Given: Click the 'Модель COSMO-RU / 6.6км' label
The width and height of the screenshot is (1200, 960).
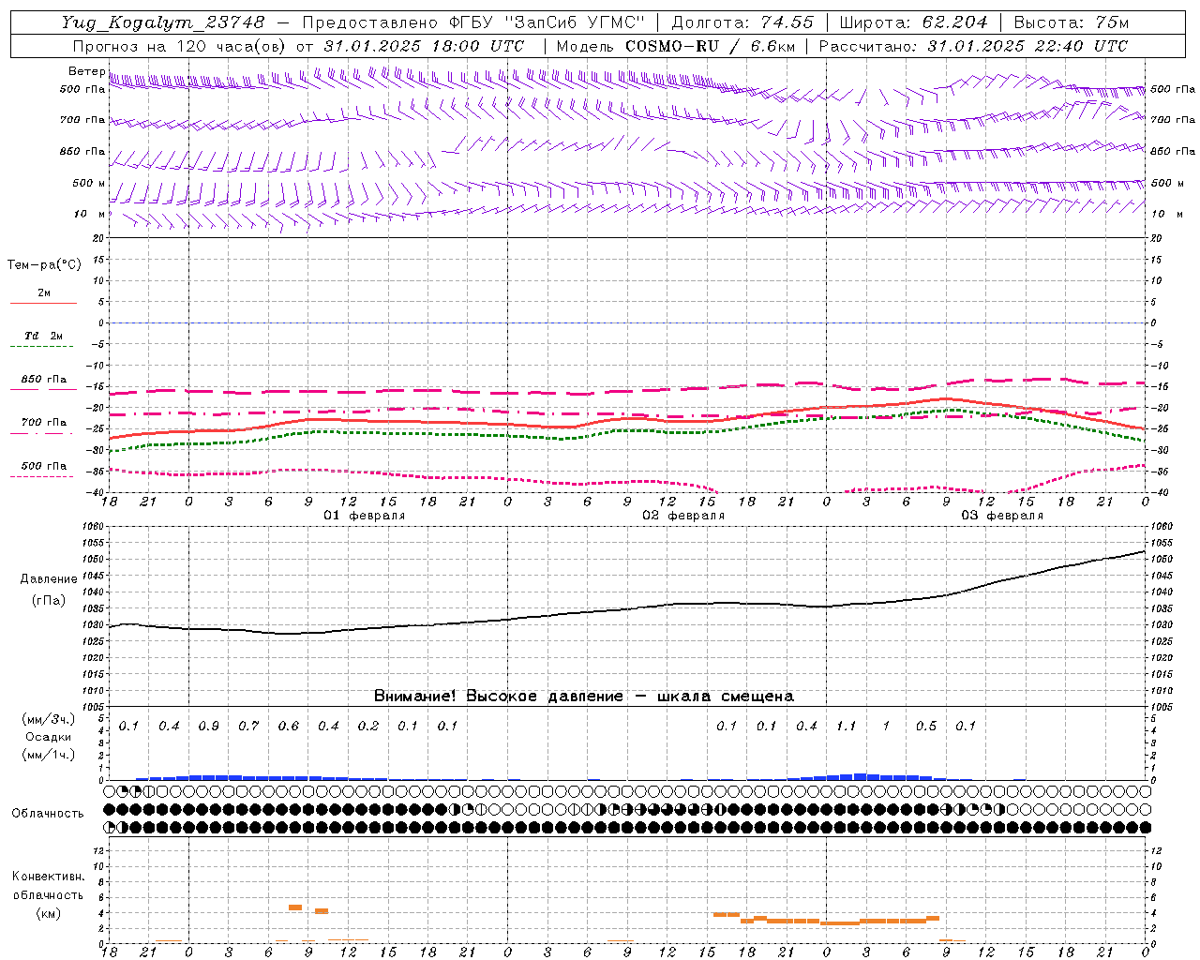Looking at the screenshot, I should (x=675, y=46).
